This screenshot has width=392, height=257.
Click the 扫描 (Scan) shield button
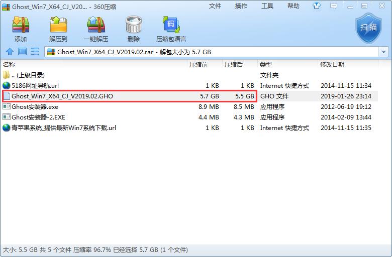368,28
